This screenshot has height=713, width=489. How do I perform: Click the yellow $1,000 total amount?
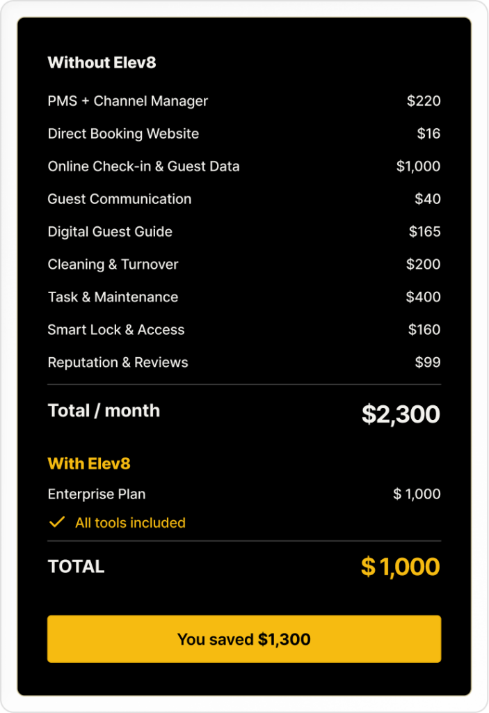pos(401,567)
